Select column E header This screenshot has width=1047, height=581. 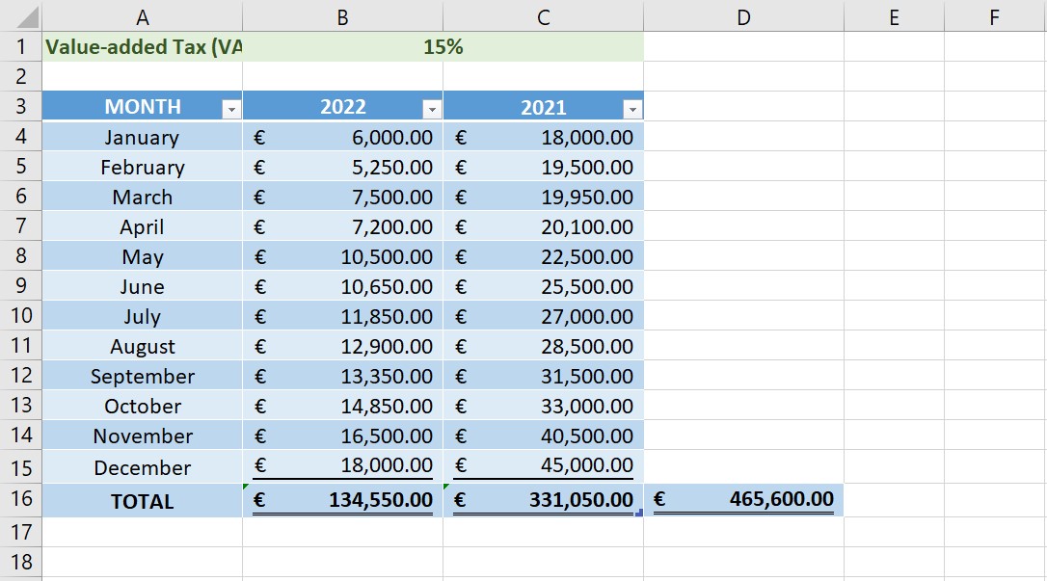(894, 16)
